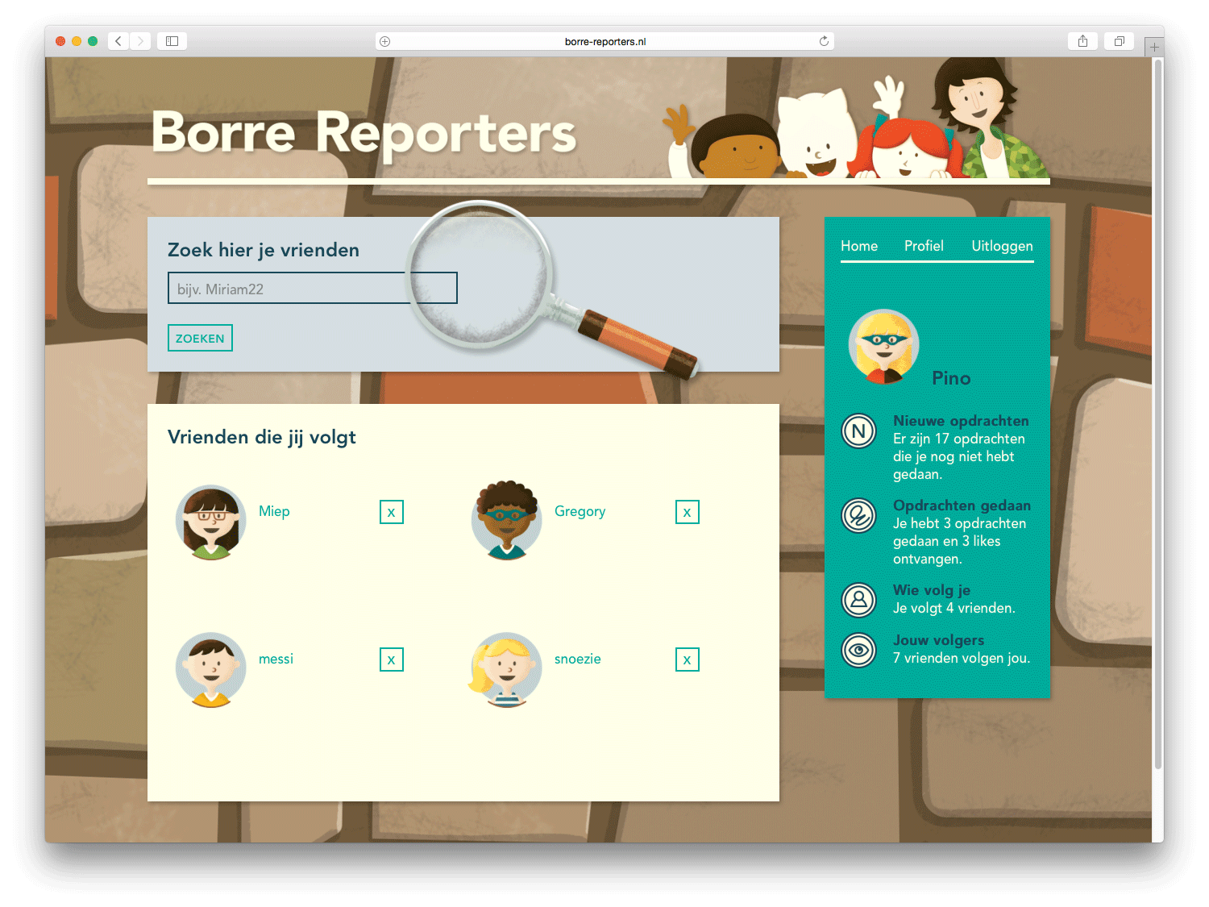The width and height of the screenshot is (1209, 907).
Task: Open the Nieuwe opdrachten heading
Action: coord(961,421)
